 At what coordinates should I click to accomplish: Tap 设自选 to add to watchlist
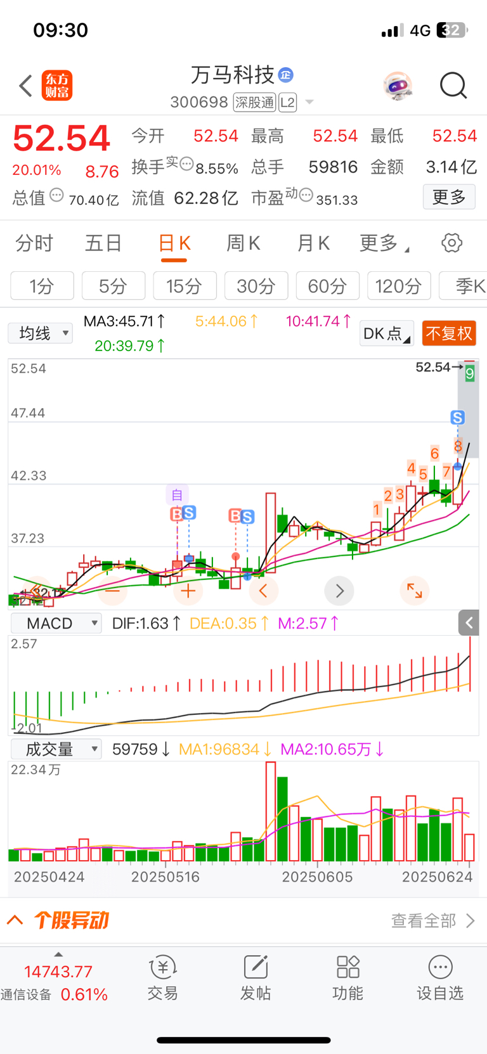click(x=440, y=979)
